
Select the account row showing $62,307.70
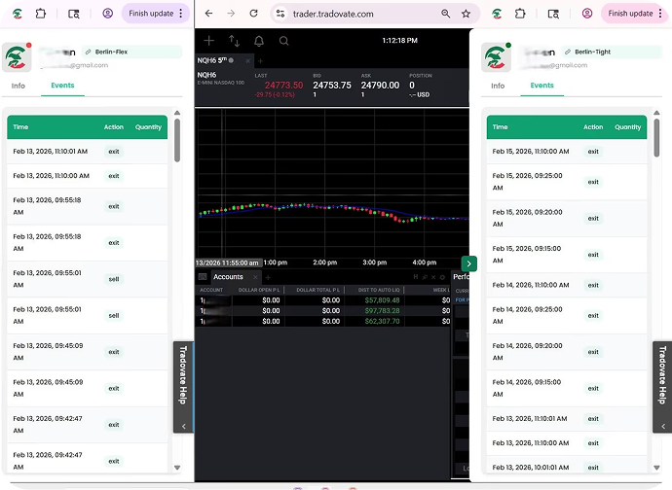pos(324,321)
